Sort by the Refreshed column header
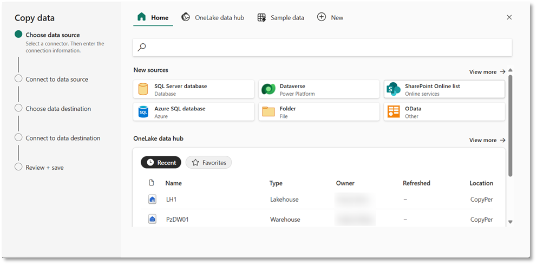537x265 pixels. pos(416,183)
